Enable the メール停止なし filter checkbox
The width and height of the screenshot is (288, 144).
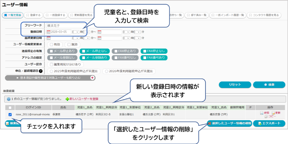pyautogui.click(x=83, y=51)
